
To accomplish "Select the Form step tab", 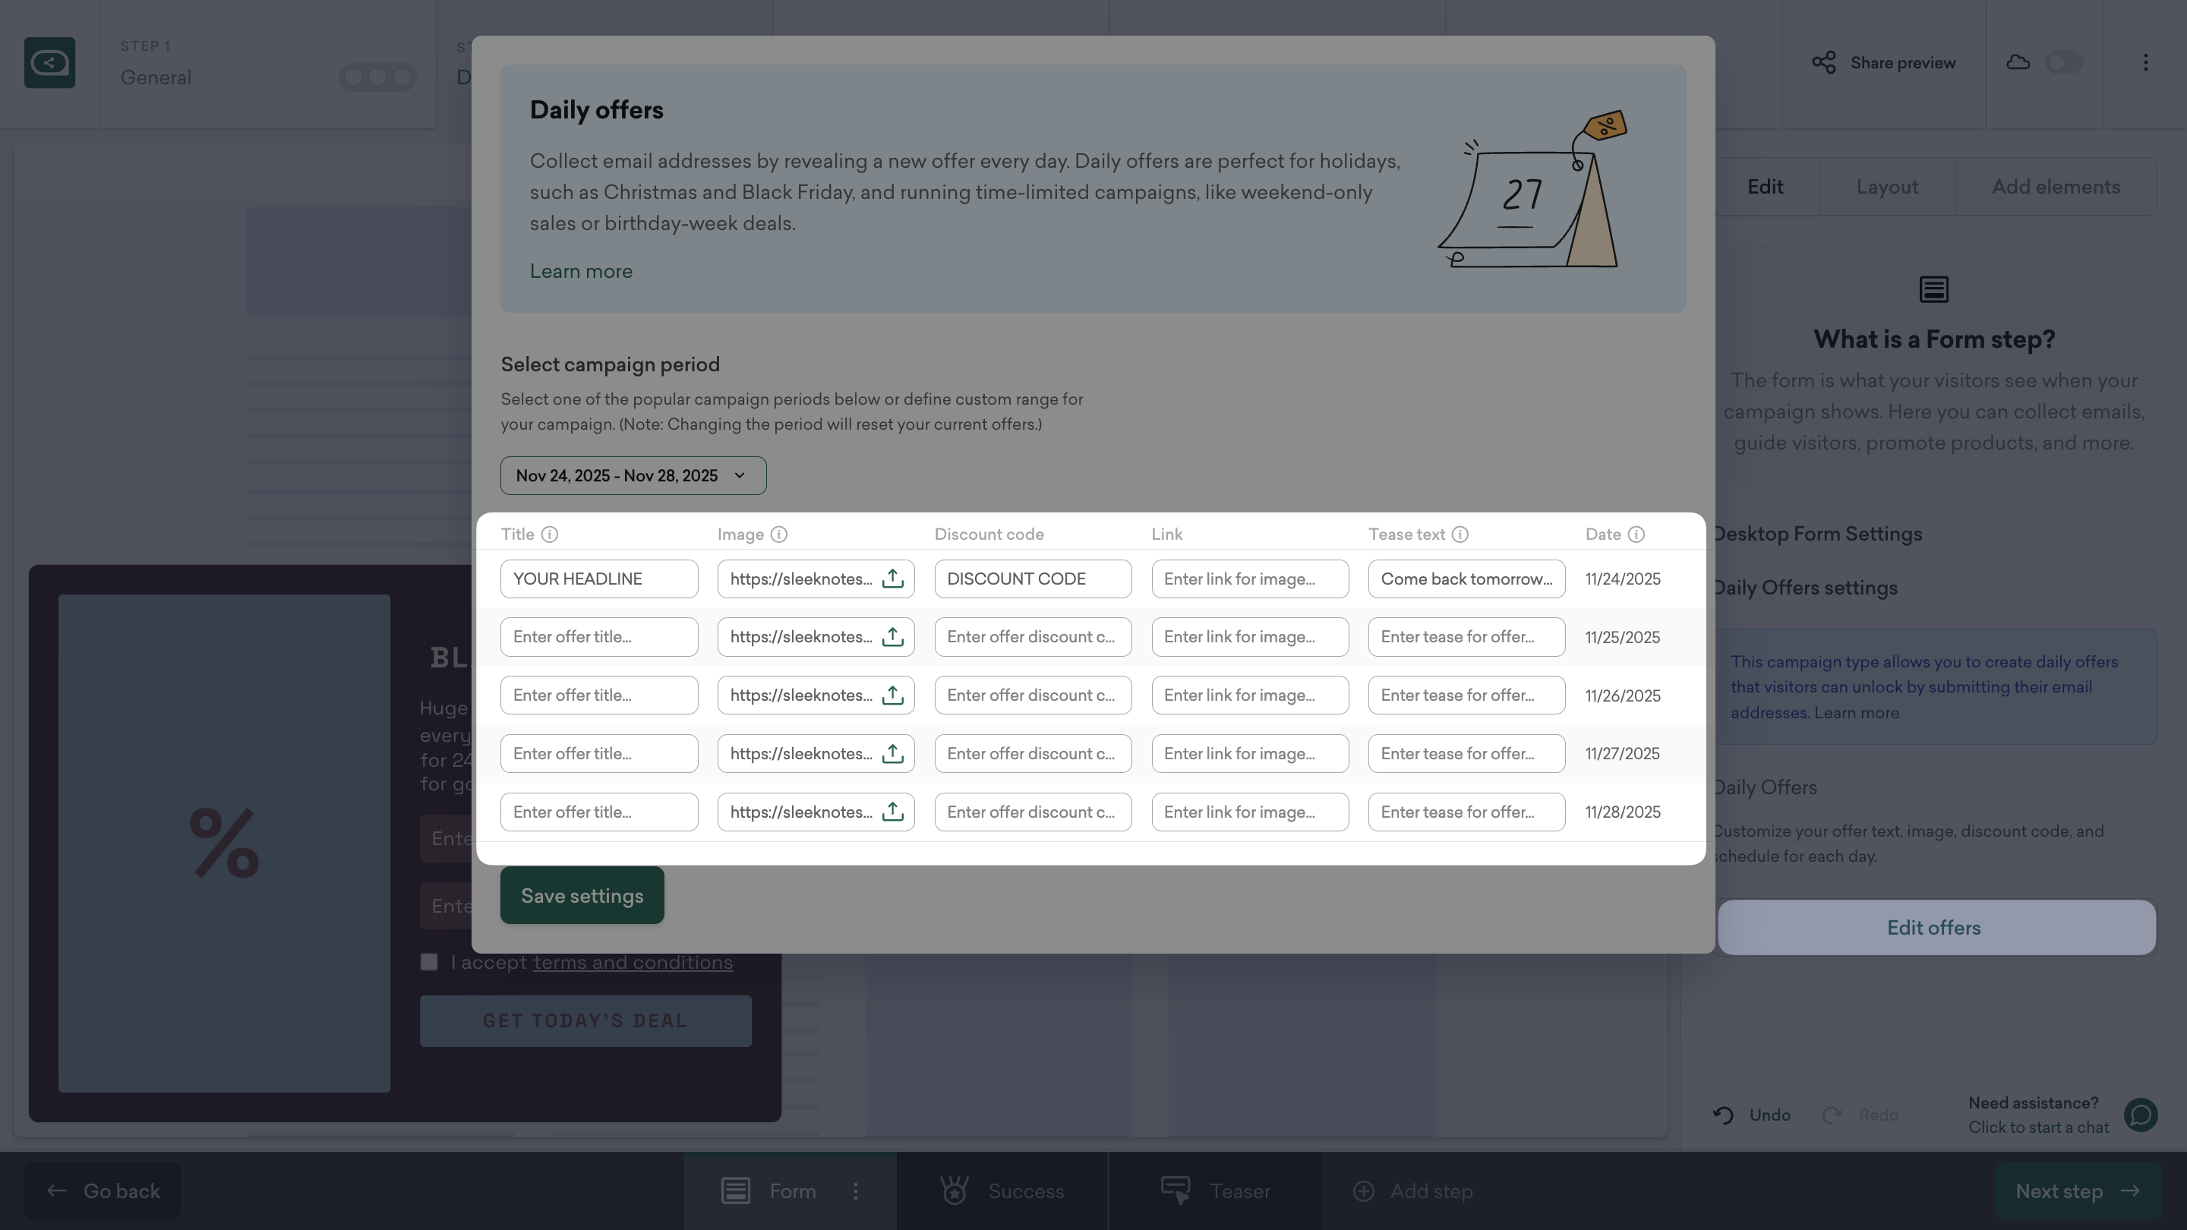I will point(791,1191).
